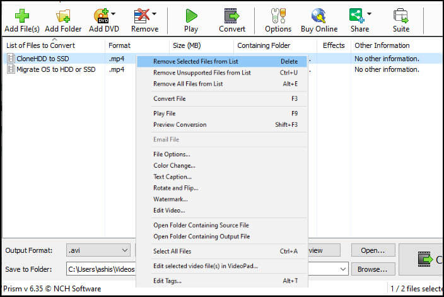Select Open Folder Containing Output File

201,236
